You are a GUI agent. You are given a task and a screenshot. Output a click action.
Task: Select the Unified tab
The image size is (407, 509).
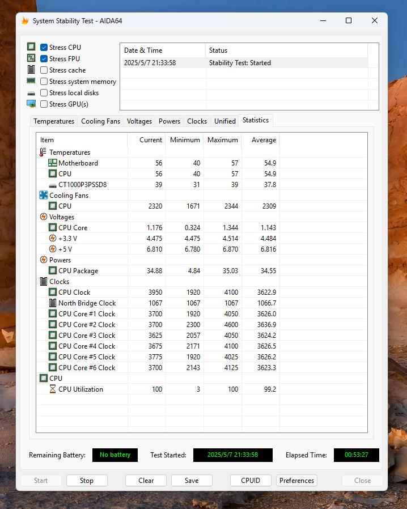[x=225, y=121]
